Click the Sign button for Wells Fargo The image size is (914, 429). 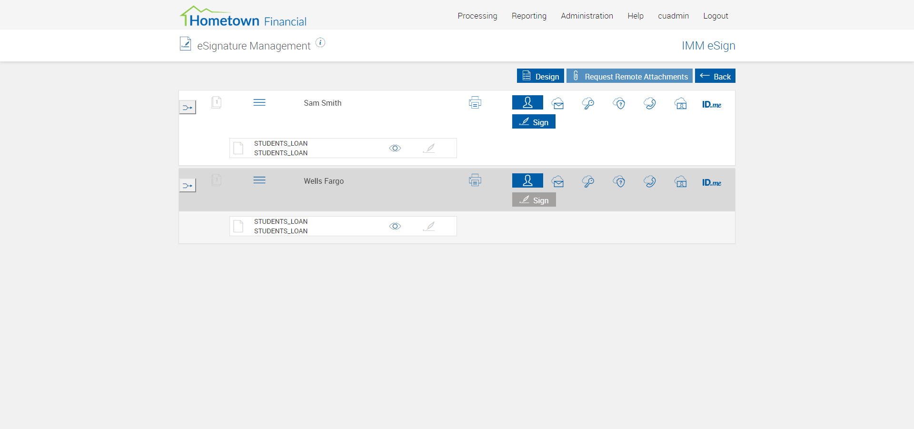click(534, 200)
